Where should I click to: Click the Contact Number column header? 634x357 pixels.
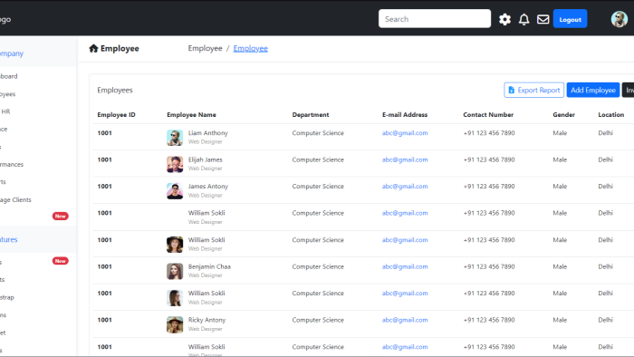pos(488,115)
